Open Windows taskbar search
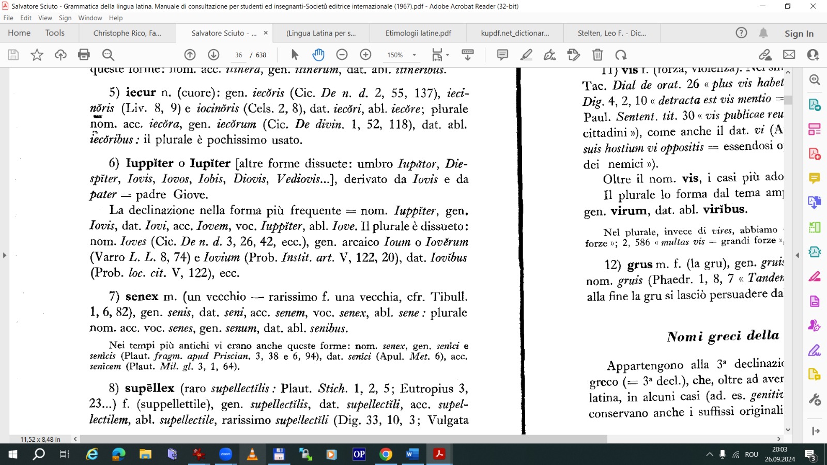 [x=39, y=455]
